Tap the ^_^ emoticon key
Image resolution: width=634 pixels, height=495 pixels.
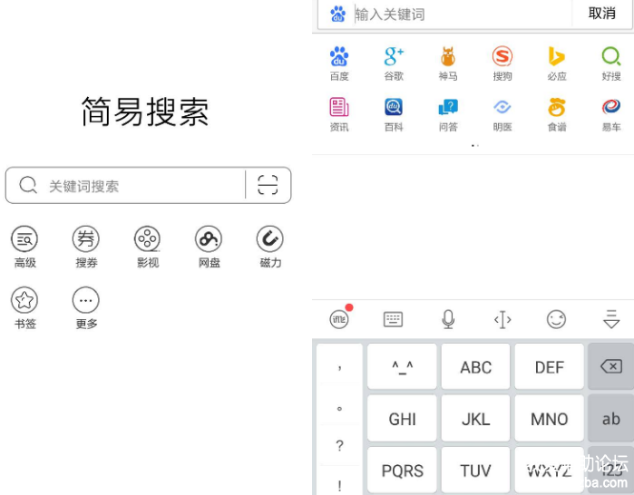pos(402,366)
